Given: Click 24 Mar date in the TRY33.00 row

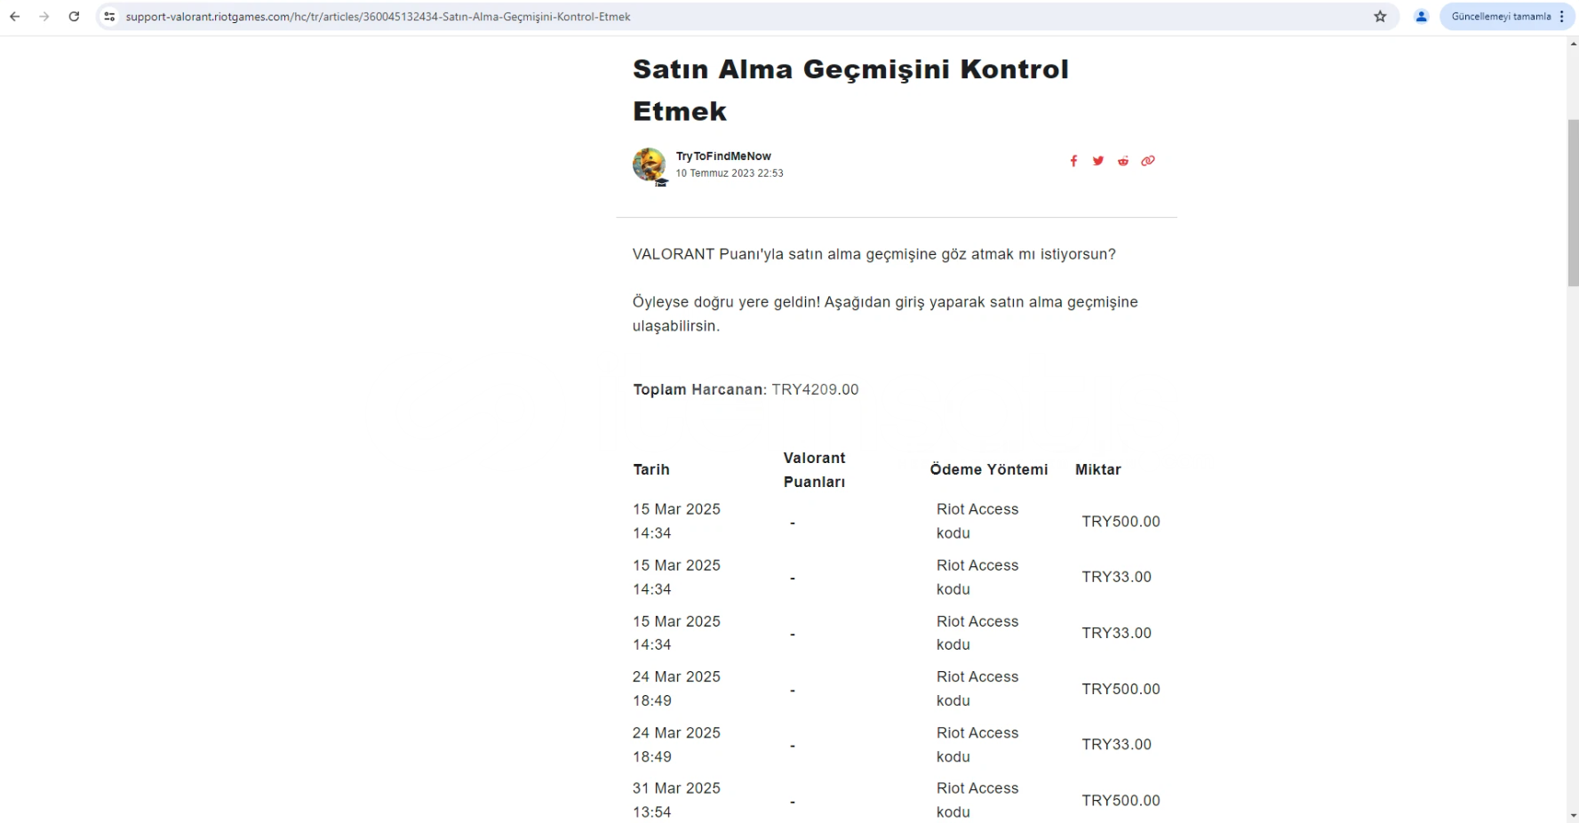Looking at the screenshot, I should click(676, 745).
